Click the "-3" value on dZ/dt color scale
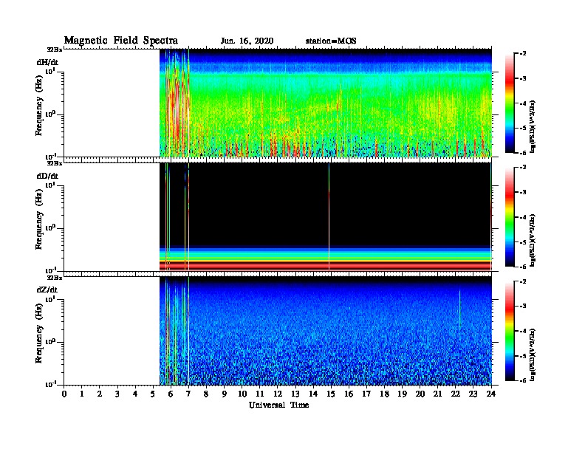The height and width of the screenshot is (452, 585). pyautogui.click(x=523, y=306)
